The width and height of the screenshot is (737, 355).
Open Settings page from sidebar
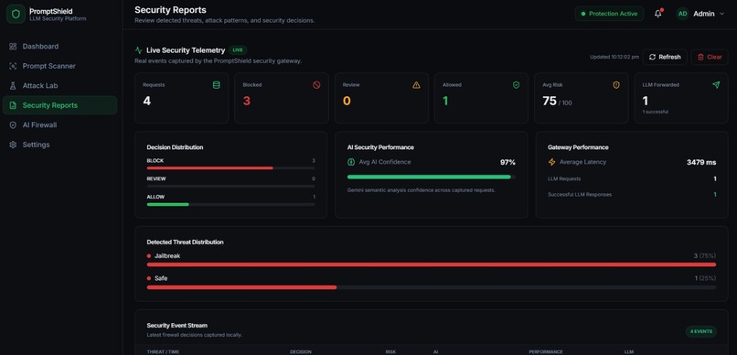[59, 145]
